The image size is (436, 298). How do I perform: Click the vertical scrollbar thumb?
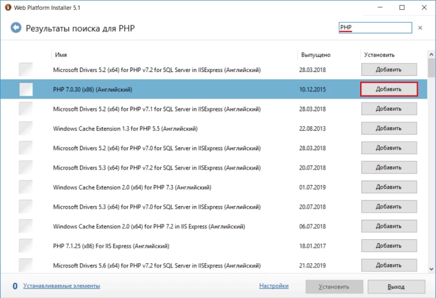click(x=431, y=68)
